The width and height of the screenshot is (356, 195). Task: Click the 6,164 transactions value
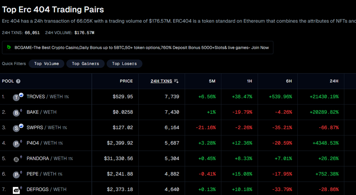point(172,128)
